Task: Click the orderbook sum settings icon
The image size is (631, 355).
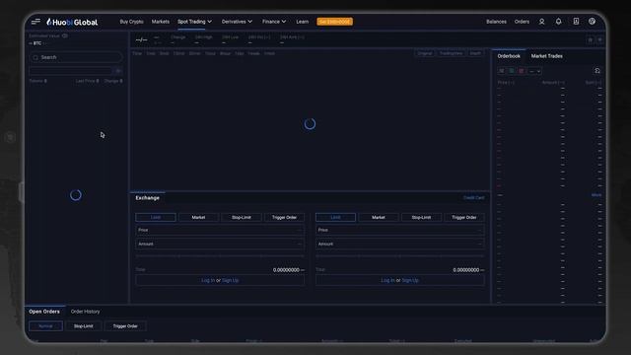Action: [597, 71]
